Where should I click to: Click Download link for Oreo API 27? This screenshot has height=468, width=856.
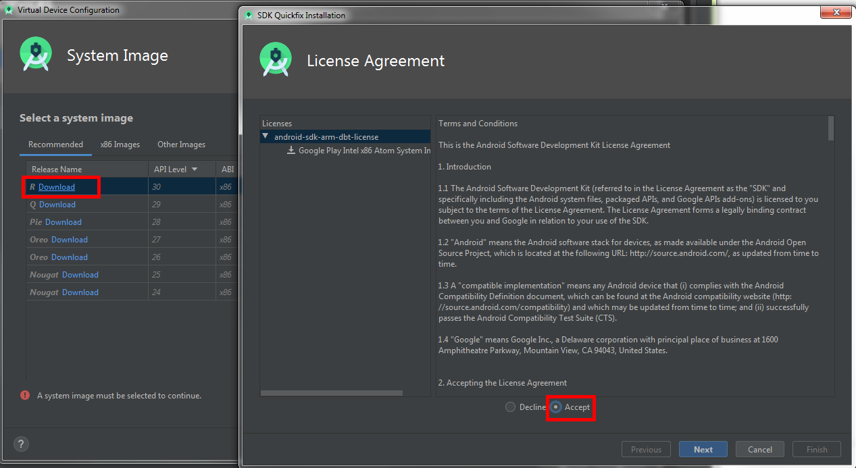coord(70,239)
